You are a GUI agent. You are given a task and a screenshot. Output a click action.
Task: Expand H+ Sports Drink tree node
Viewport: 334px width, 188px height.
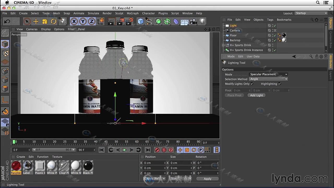223,45
